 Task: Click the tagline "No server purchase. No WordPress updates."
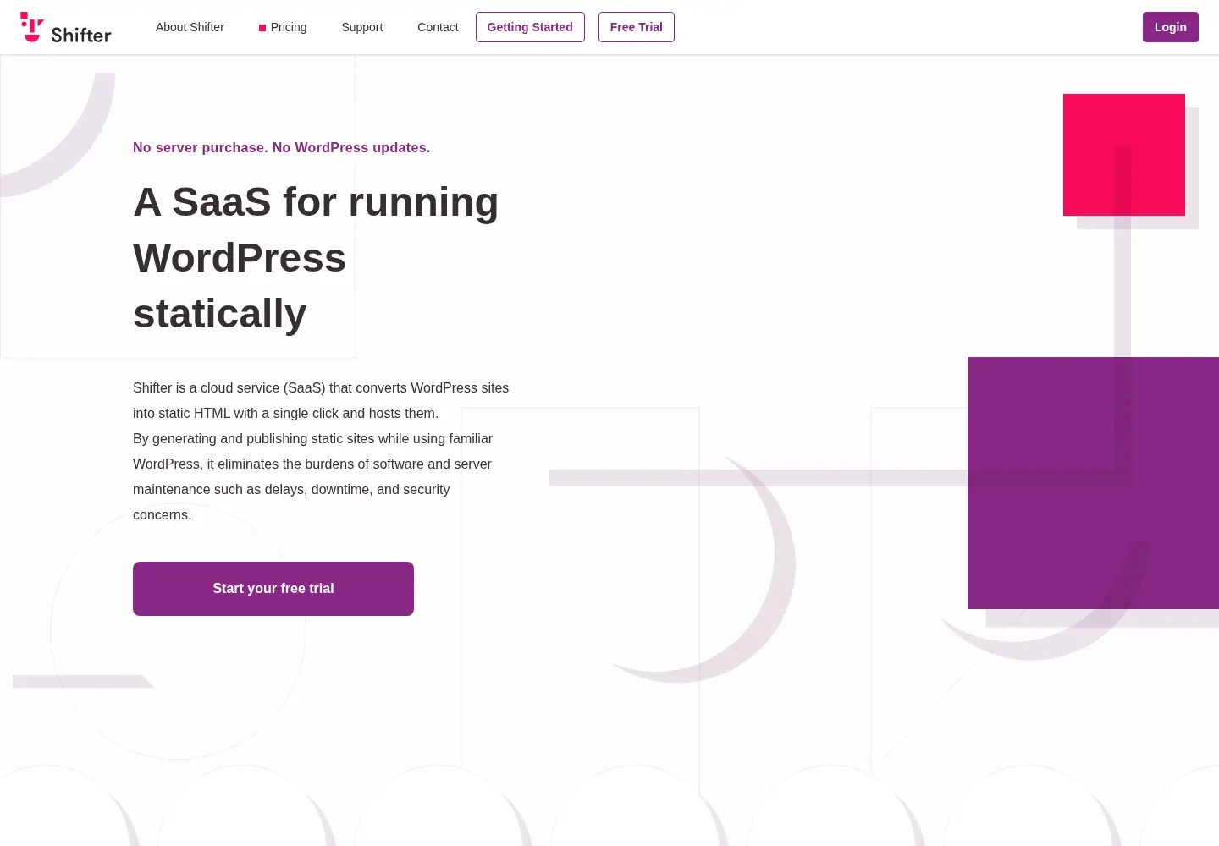pyautogui.click(x=281, y=147)
